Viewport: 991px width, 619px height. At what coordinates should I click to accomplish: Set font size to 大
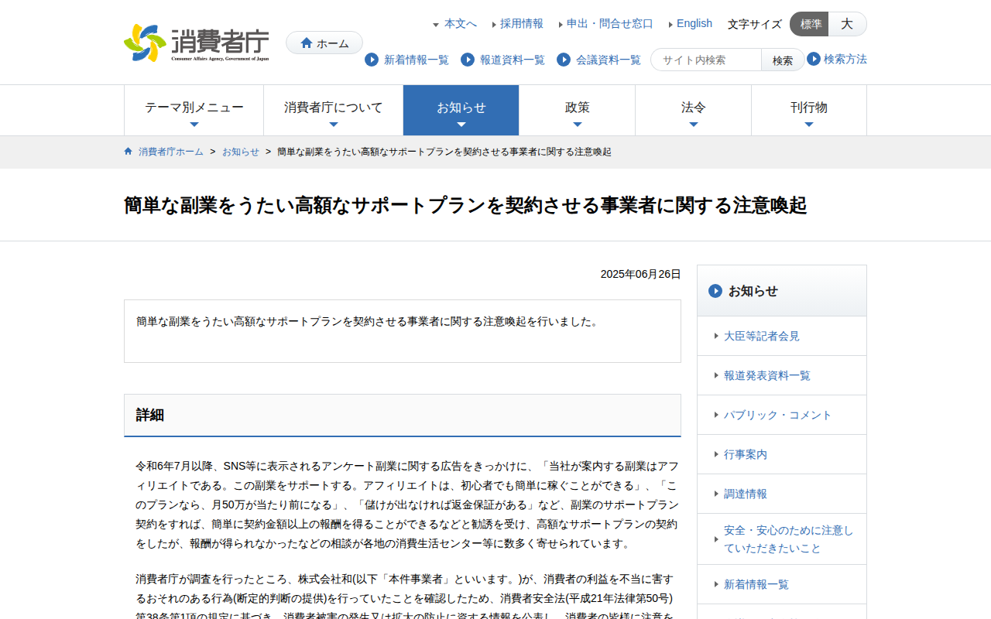click(847, 24)
